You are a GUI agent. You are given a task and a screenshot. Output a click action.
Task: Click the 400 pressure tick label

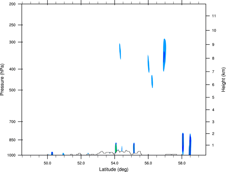(x=12, y=69)
